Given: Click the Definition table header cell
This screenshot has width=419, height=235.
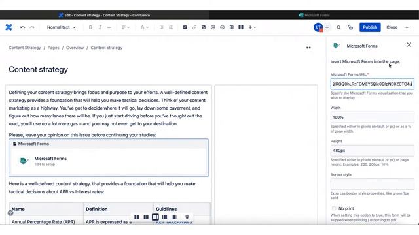Looking at the screenshot, I should 118,209.
